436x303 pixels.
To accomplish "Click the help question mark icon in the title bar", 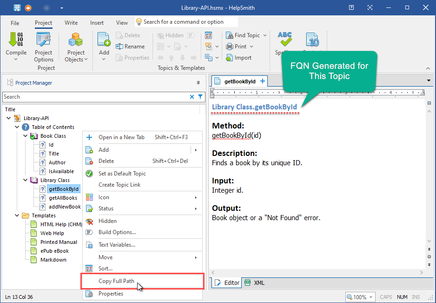I will (x=351, y=7).
